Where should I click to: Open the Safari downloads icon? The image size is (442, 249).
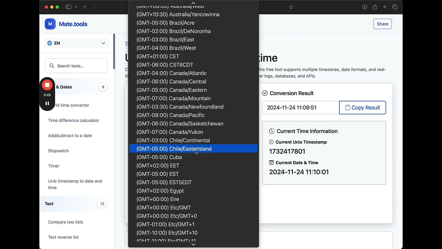click(x=365, y=7)
